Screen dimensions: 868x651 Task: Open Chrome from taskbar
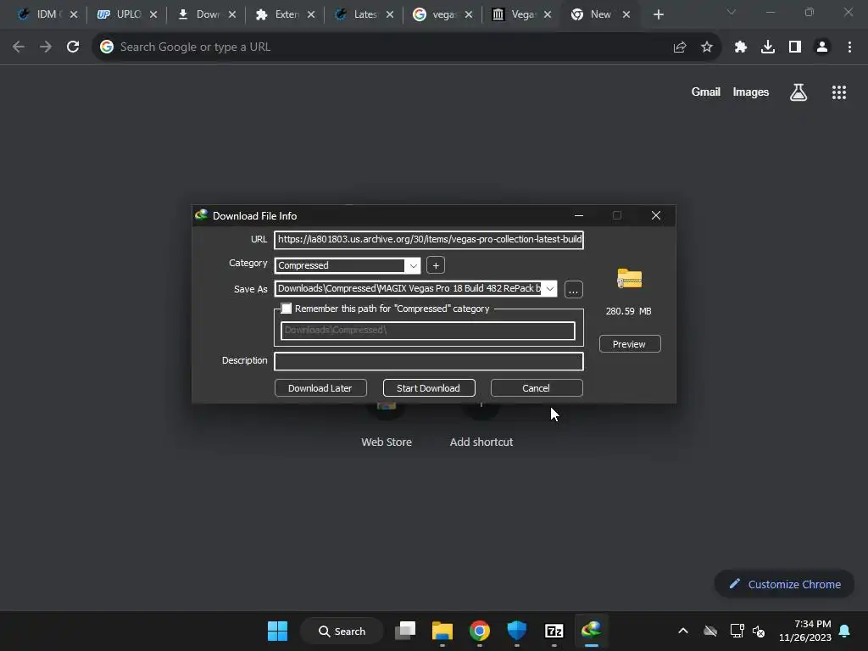480,631
